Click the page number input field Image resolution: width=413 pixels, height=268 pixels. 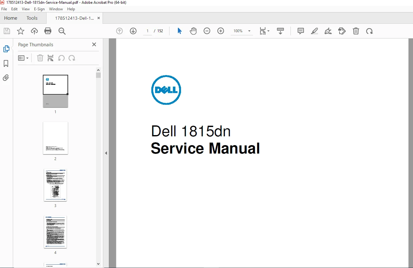[x=147, y=31]
